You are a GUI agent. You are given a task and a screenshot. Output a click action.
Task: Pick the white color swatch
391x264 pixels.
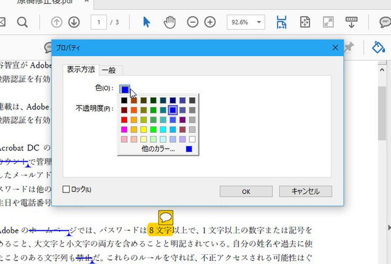pos(192,139)
